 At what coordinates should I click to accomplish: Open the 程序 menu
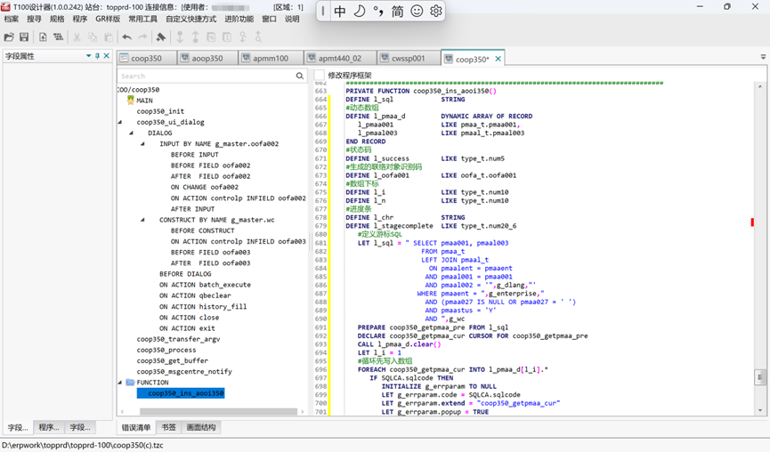(79, 20)
